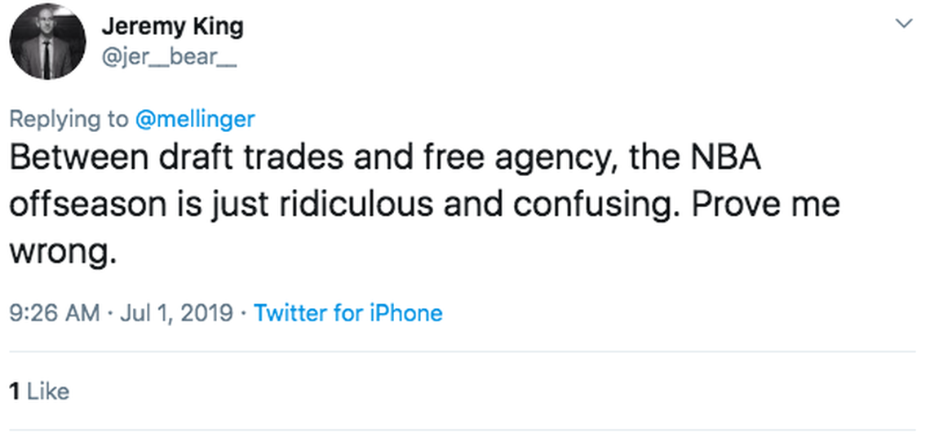The height and width of the screenshot is (437, 930).
Task: Open the @mellinger mention link
Action: point(194,119)
